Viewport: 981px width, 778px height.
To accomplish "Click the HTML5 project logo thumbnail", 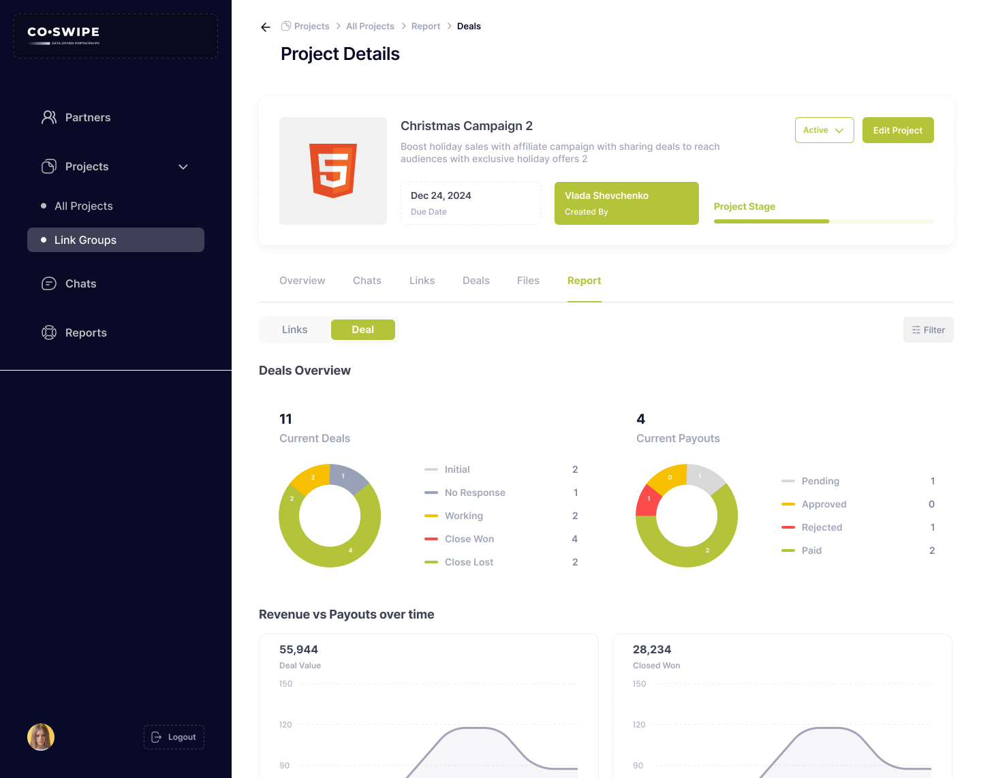I will pyautogui.click(x=333, y=171).
